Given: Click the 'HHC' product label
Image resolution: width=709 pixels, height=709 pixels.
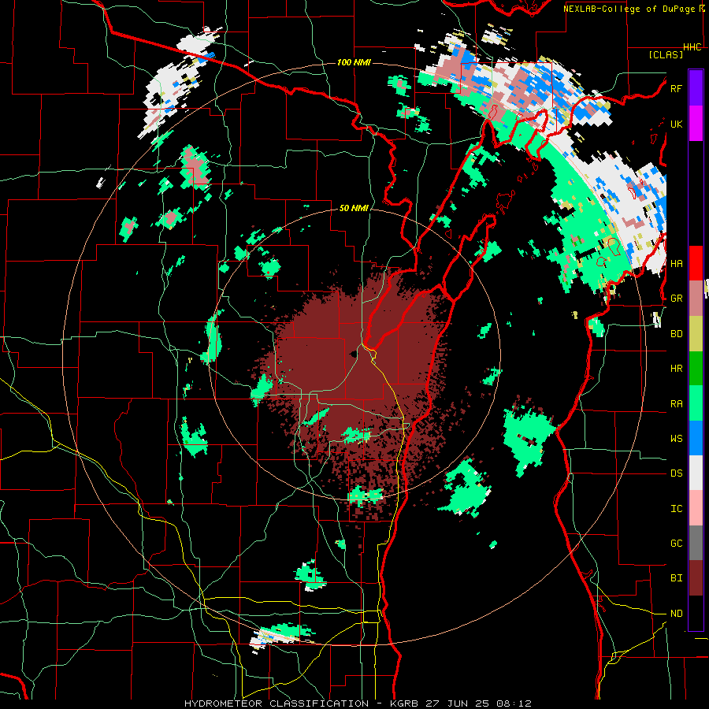Looking at the screenshot, I should [692, 47].
